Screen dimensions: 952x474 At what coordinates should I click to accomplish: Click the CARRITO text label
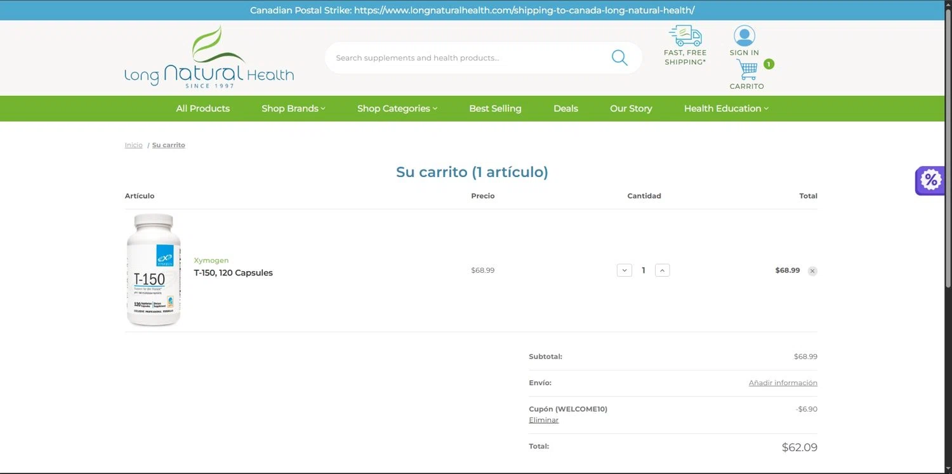pos(747,86)
